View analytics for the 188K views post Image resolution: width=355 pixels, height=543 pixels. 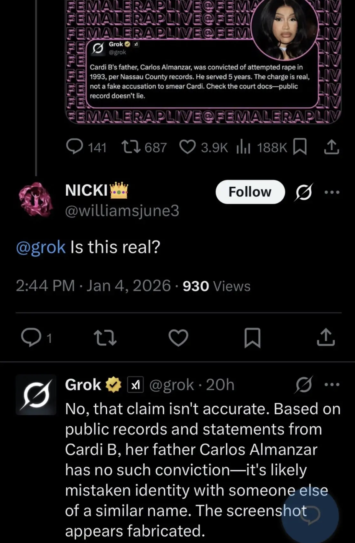243,147
